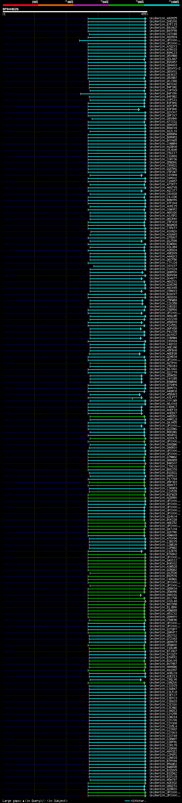Click the label UniRef100_A1C3T7
The height and width of the screenshot is (803, 182).
(163, 191)
